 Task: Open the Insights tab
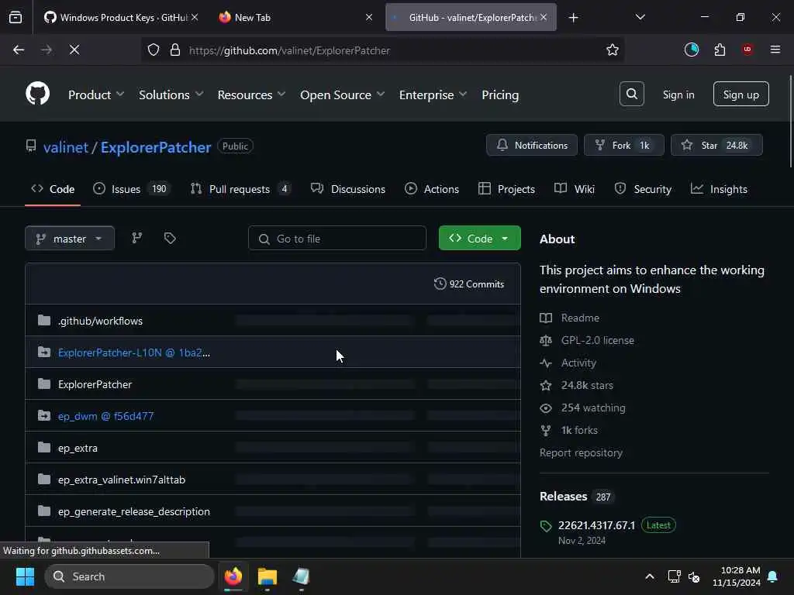click(x=719, y=189)
